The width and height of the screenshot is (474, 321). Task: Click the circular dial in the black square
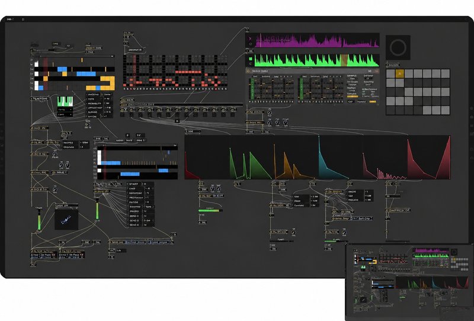point(398,47)
